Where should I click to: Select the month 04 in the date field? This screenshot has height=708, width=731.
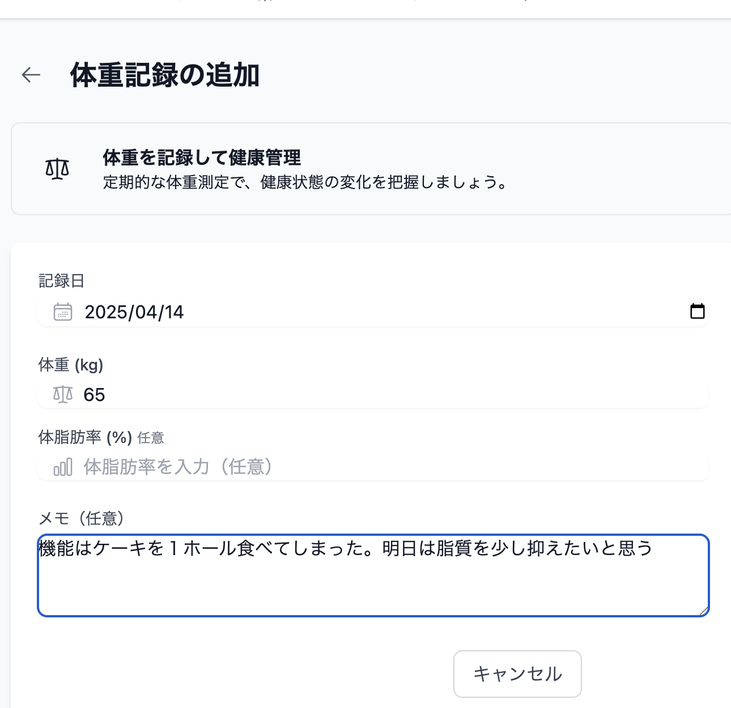click(146, 312)
